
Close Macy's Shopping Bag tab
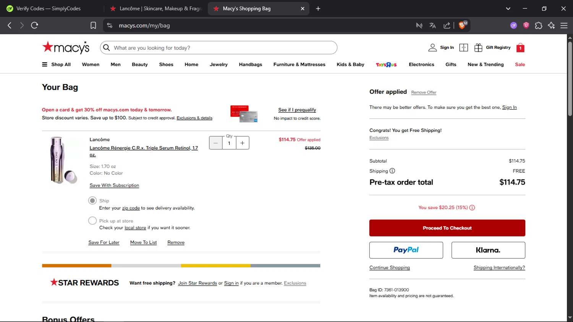303,8
